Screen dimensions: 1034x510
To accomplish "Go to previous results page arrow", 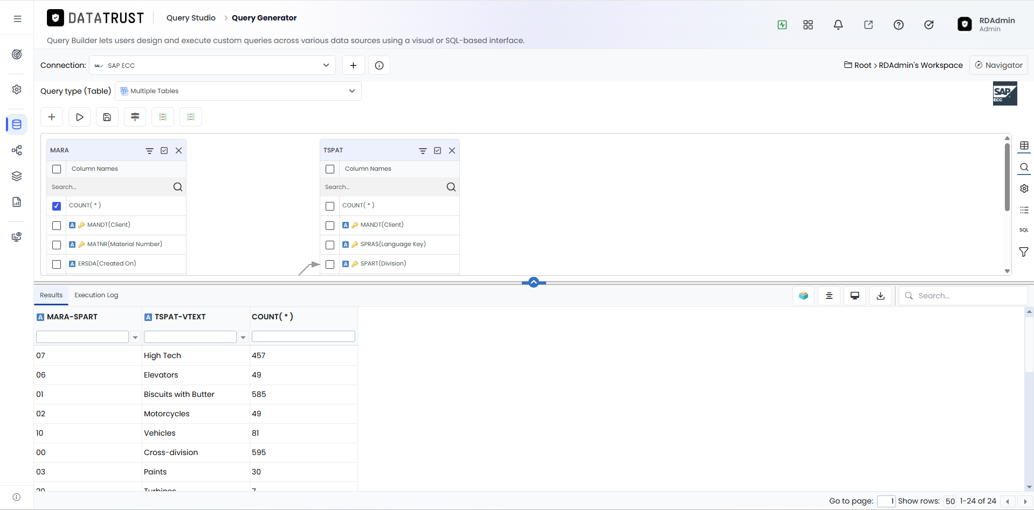I will (x=1007, y=501).
